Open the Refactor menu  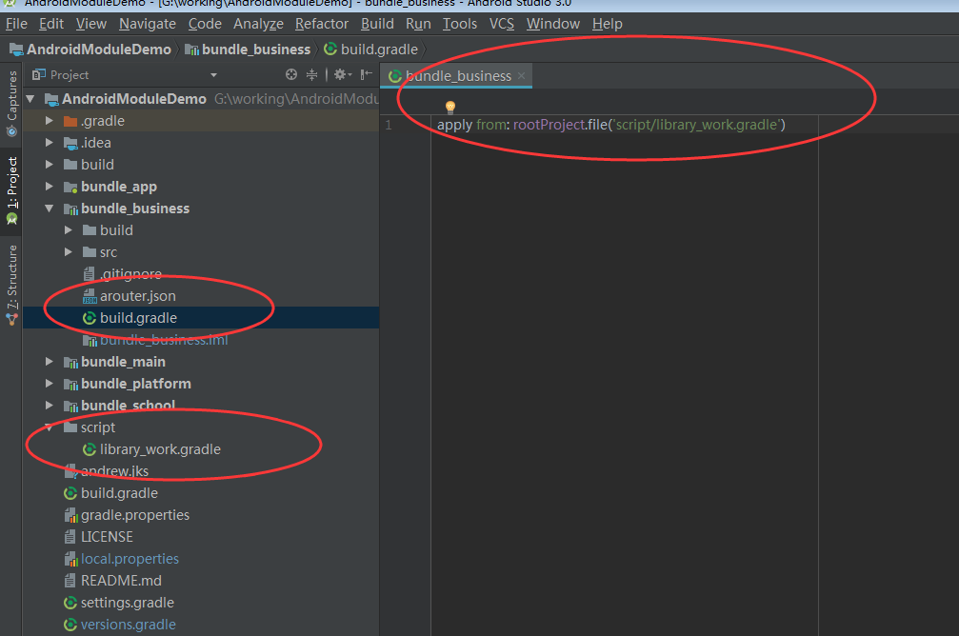[x=322, y=24]
